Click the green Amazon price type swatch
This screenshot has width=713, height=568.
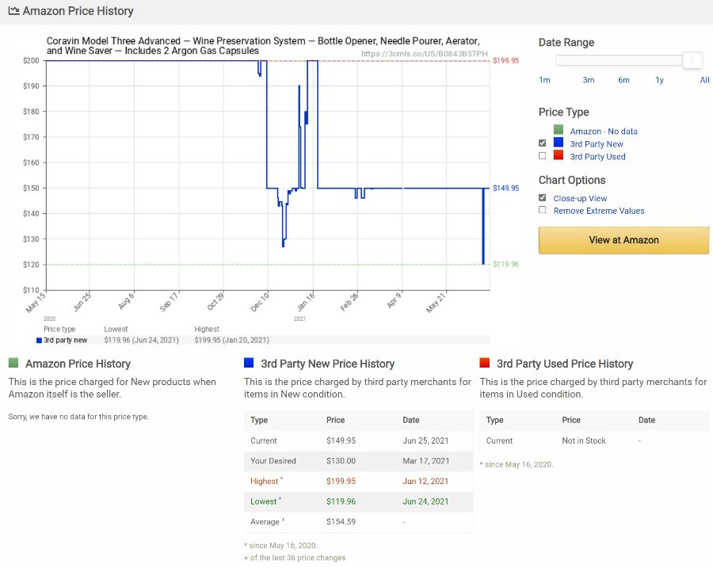[559, 130]
